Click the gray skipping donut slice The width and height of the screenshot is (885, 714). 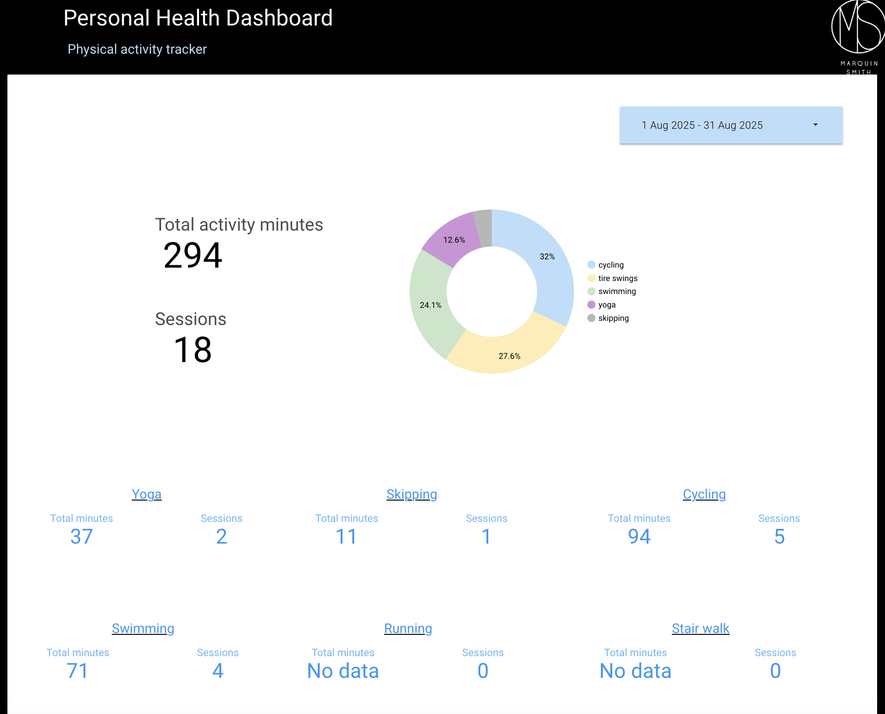pyautogui.click(x=484, y=228)
